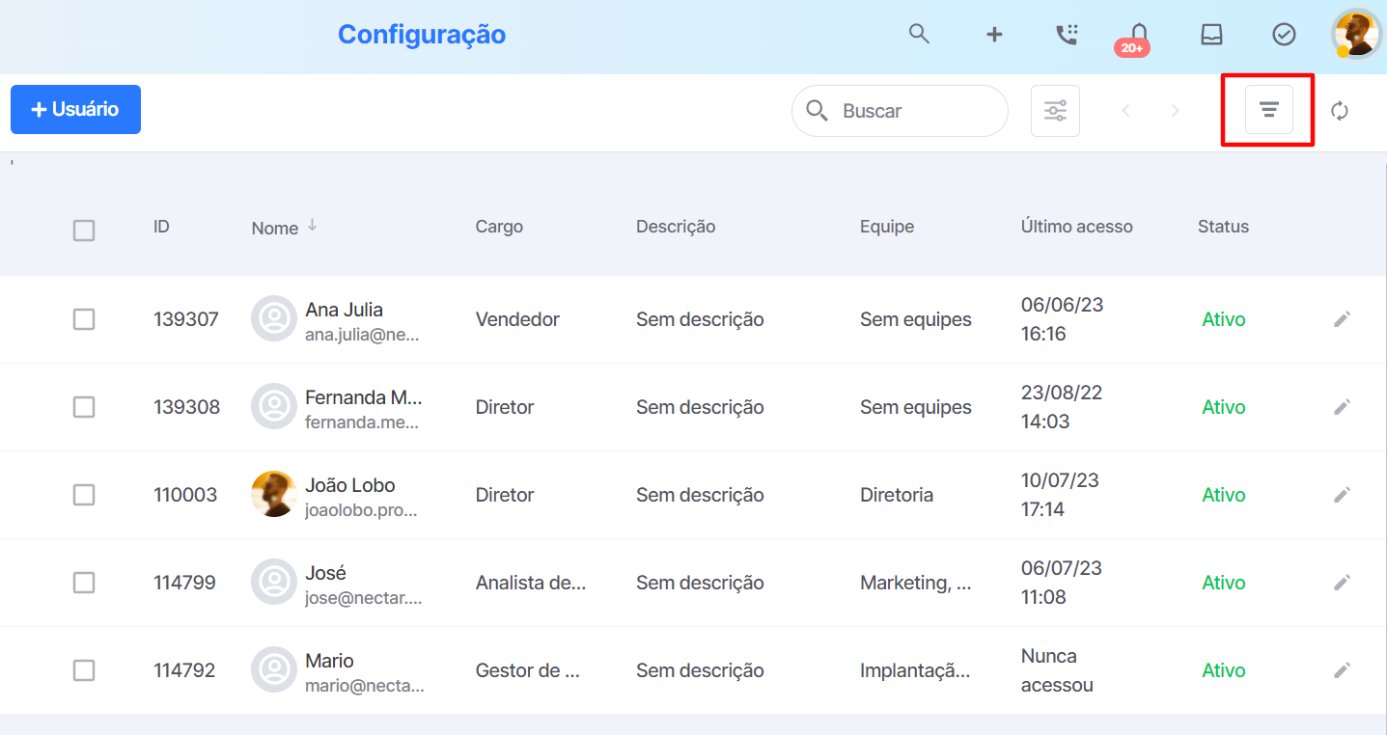Open the highlighted list options menu button
1387x735 pixels.
tap(1268, 110)
